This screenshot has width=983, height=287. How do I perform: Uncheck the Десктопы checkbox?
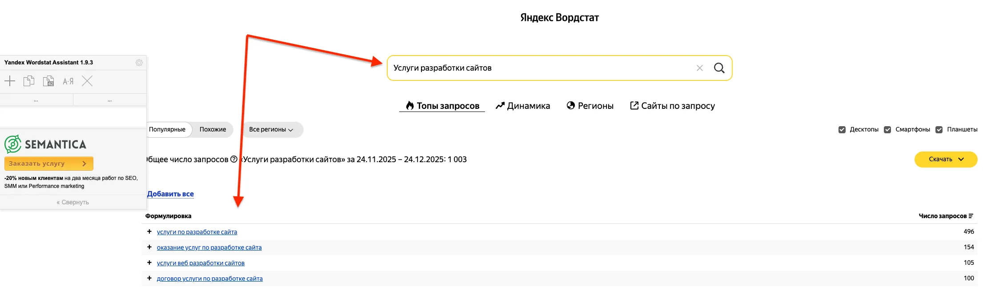pos(842,130)
